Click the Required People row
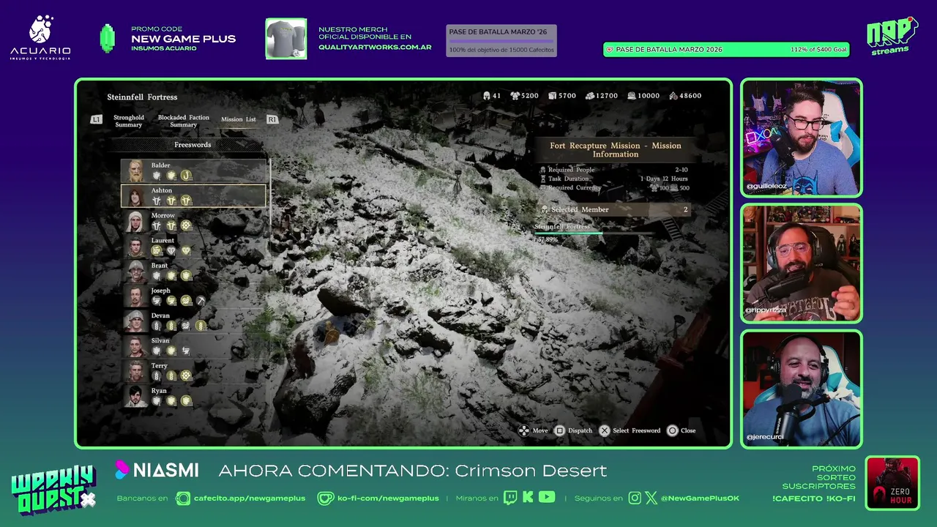This screenshot has width=937, height=527. (x=614, y=170)
